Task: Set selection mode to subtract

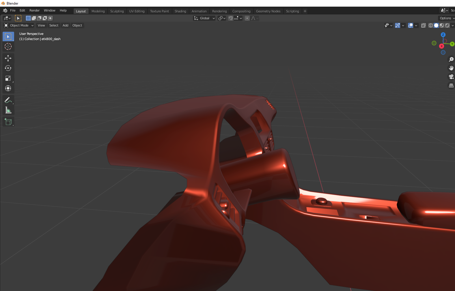Action: [x=39, y=18]
